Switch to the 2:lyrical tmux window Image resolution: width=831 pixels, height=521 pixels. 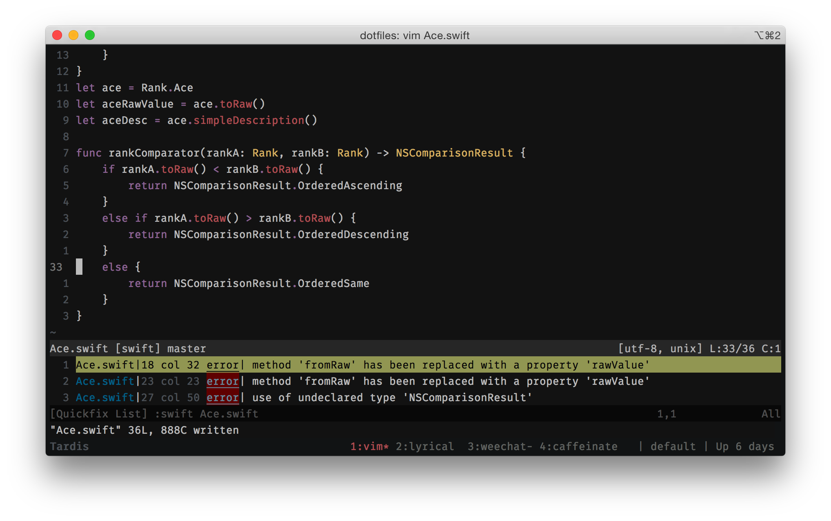coord(424,446)
